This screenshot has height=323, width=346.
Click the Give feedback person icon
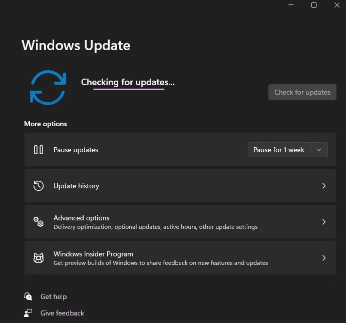click(28, 313)
